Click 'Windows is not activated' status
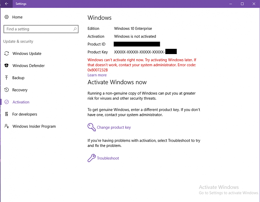 [x=135, y=36]
